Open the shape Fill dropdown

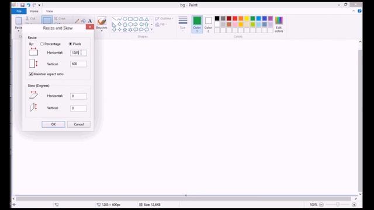(x=161, y=24)
